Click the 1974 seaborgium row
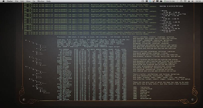Viewport: 203px width, 108px height. point(141,92)
